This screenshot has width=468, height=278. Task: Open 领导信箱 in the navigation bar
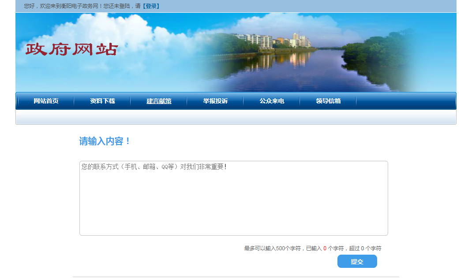(x=328, y=101)
